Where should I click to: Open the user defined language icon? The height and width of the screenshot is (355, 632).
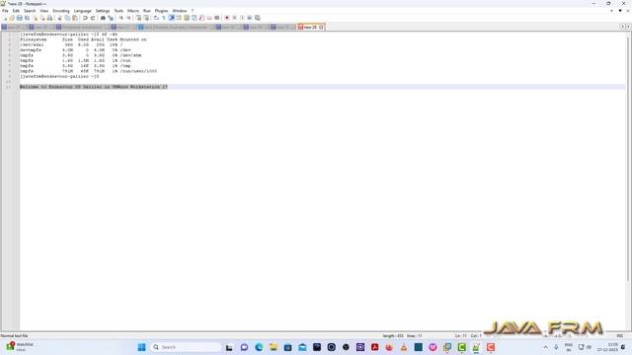pos(179,18)
